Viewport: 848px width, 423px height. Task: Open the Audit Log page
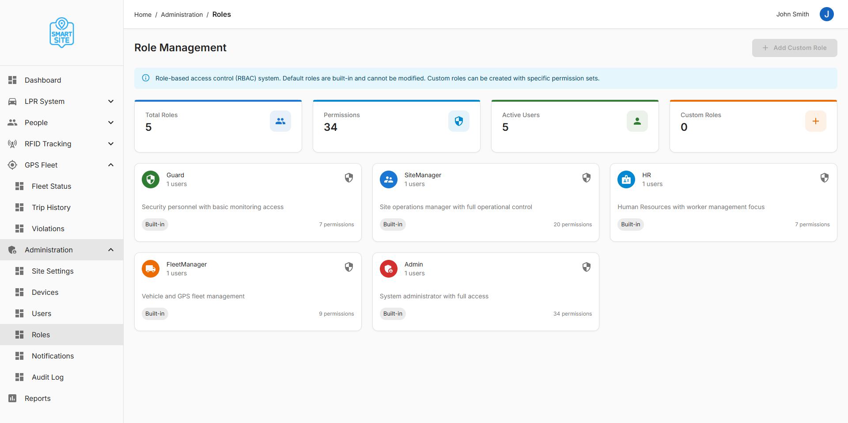48,377
